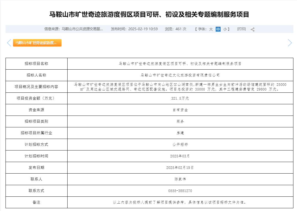Click the 计划招标时间 label cell

(x=36, y=156)
